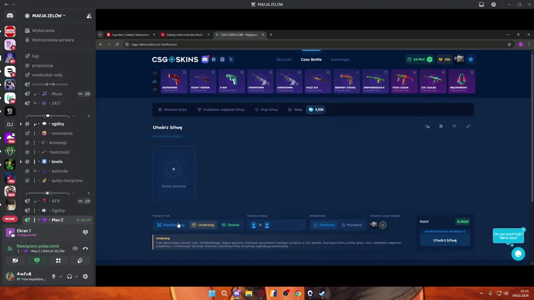Toggle Discord screen share button
The width and height of the screenshot is (534, 300).
pyautogui.click(x=37, y=260)
